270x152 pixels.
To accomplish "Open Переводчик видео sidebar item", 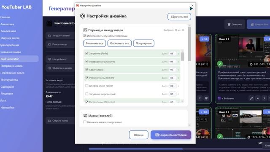I will (12, 73).
